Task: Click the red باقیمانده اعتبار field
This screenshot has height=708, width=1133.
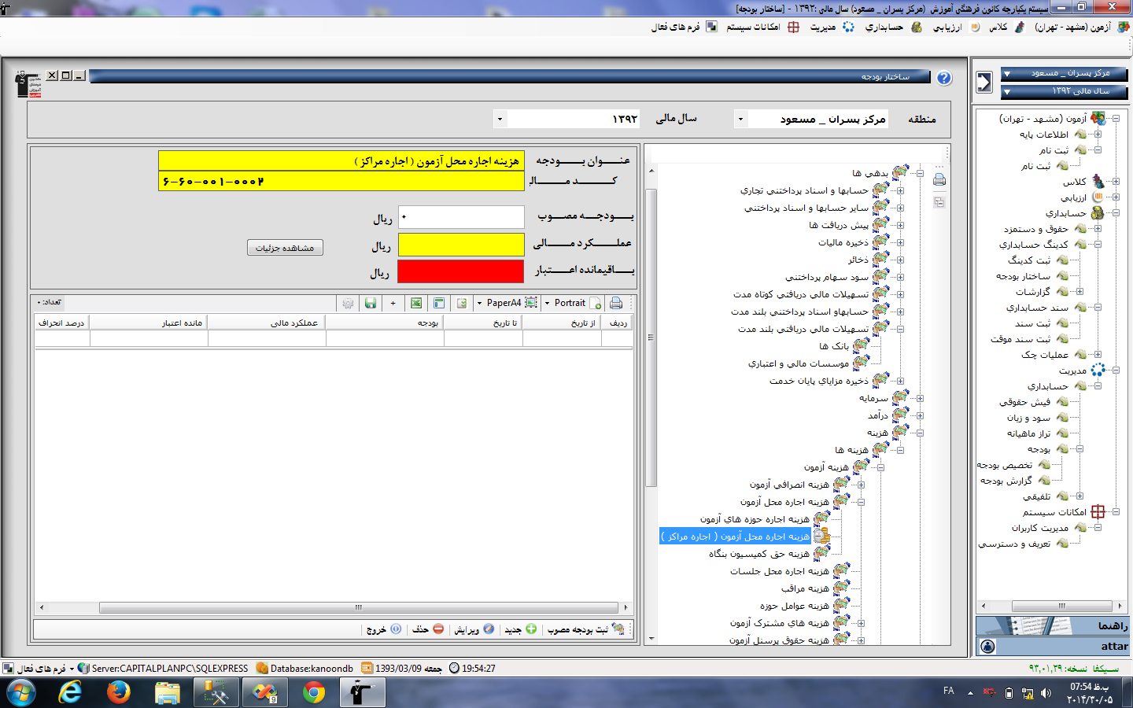Action: coord(461,271)
